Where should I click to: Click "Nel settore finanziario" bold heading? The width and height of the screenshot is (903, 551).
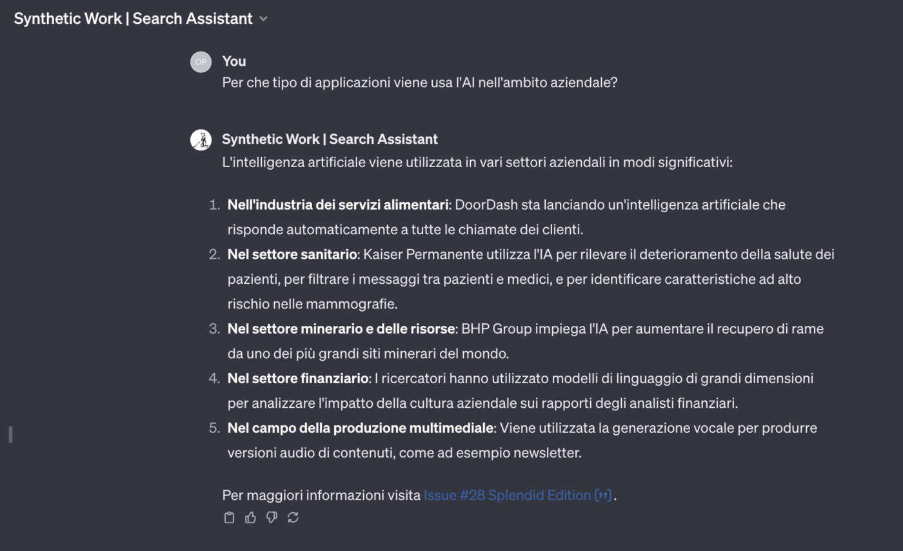(297, 378)
